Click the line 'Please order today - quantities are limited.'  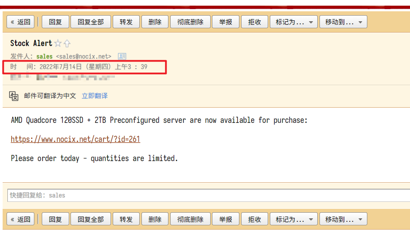coord(94,158)
